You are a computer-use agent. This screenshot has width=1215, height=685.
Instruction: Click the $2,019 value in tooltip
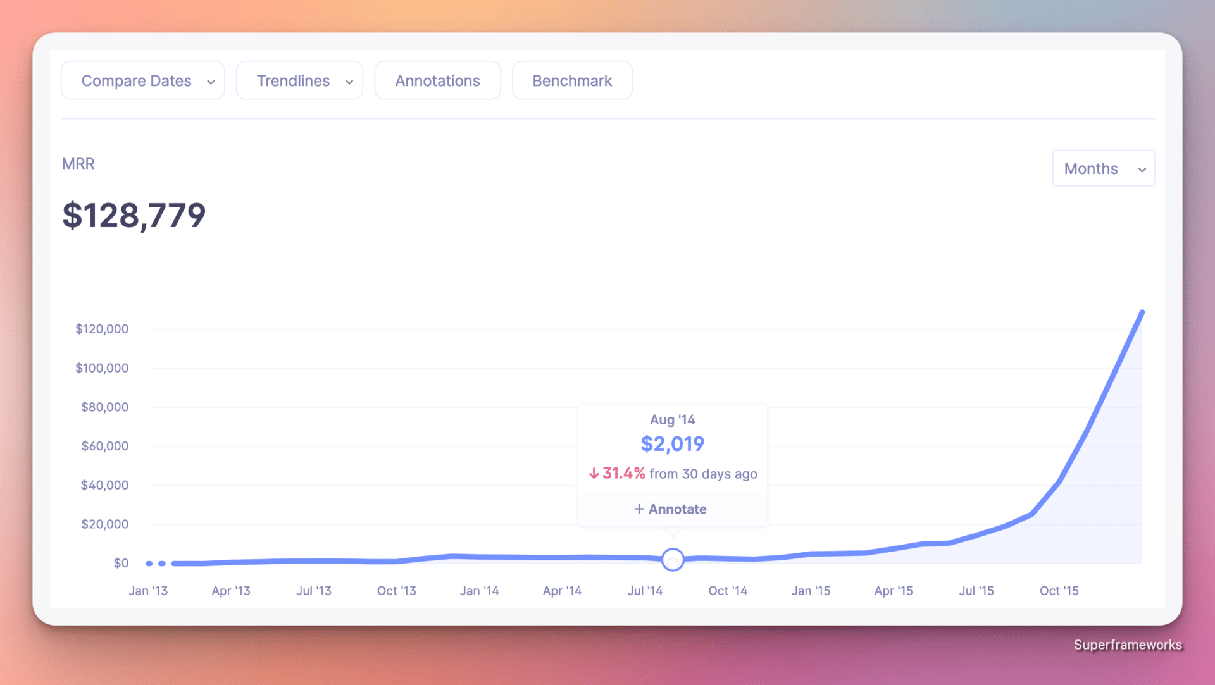(672, 444)
